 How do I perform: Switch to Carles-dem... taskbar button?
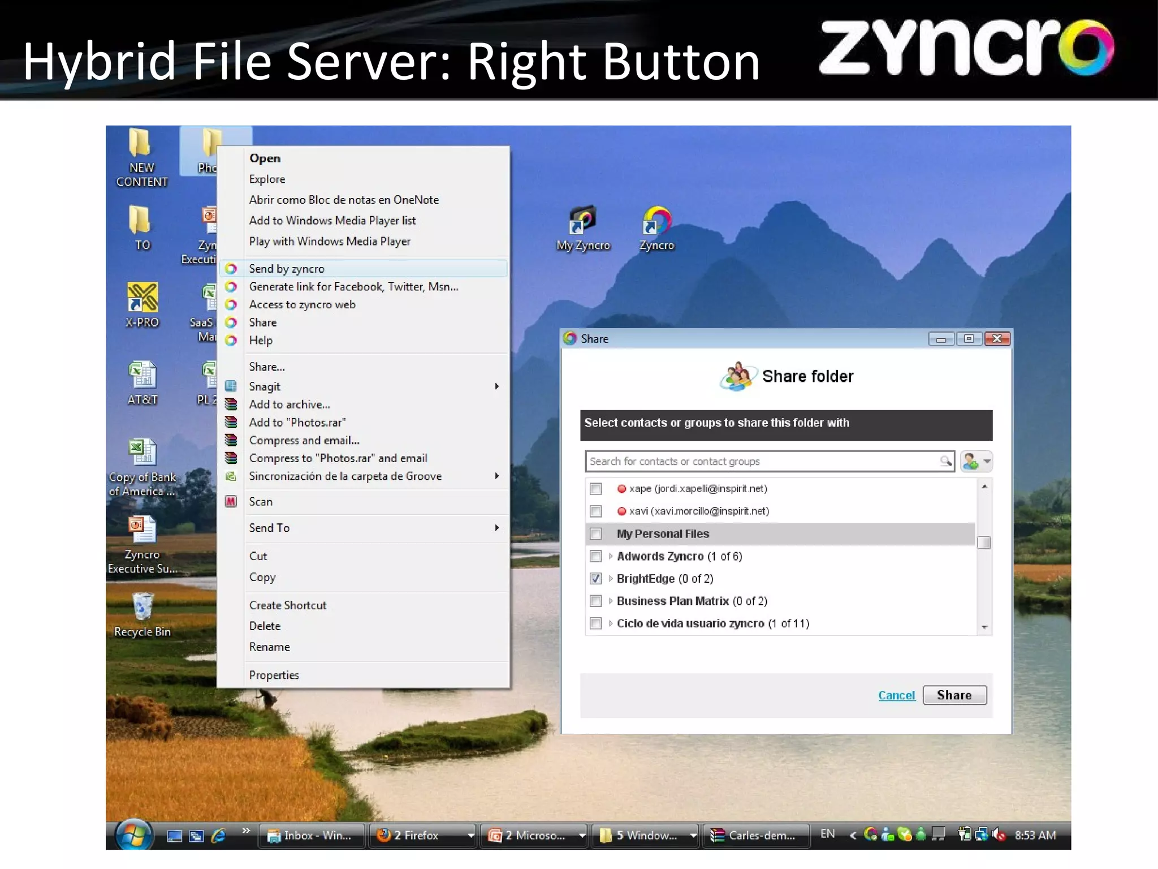point(756,836)
